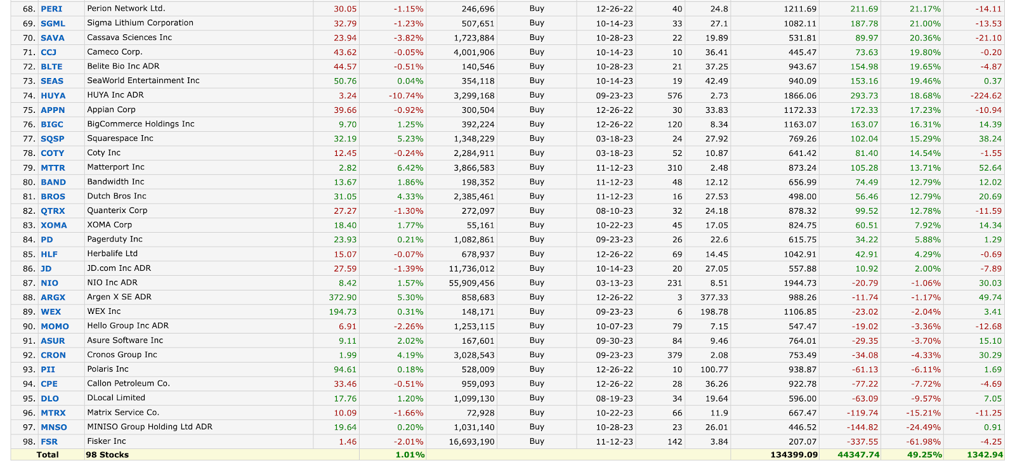1015x468 pixels.
Task: Open the SAVA ticker link
Action: [x=53, y=38]
